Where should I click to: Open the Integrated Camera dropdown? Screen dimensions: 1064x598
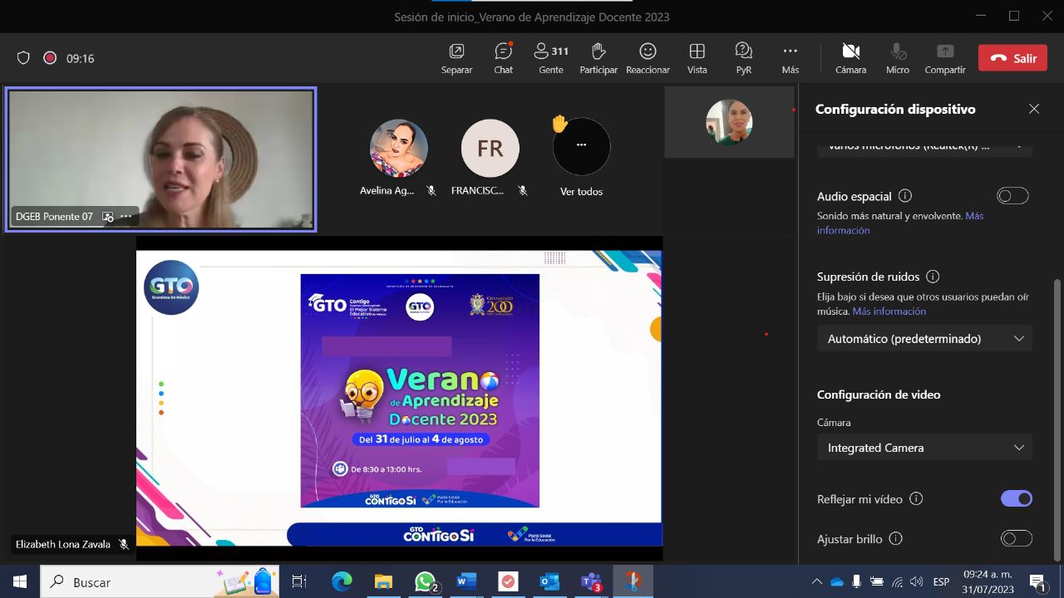[924, 448]
